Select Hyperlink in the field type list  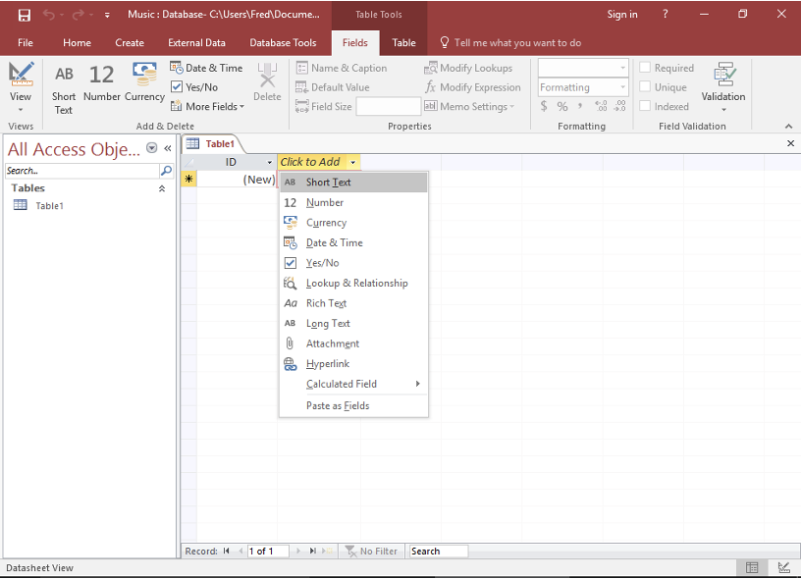click(327, 364)
